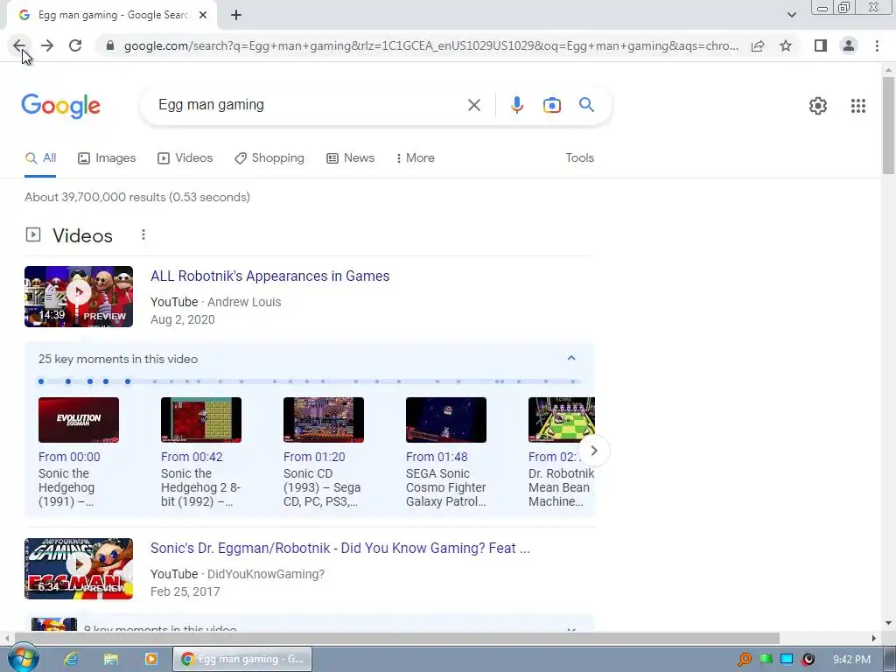Open a new tab with plus button
The image size is (896, 672).
[236, 16]
